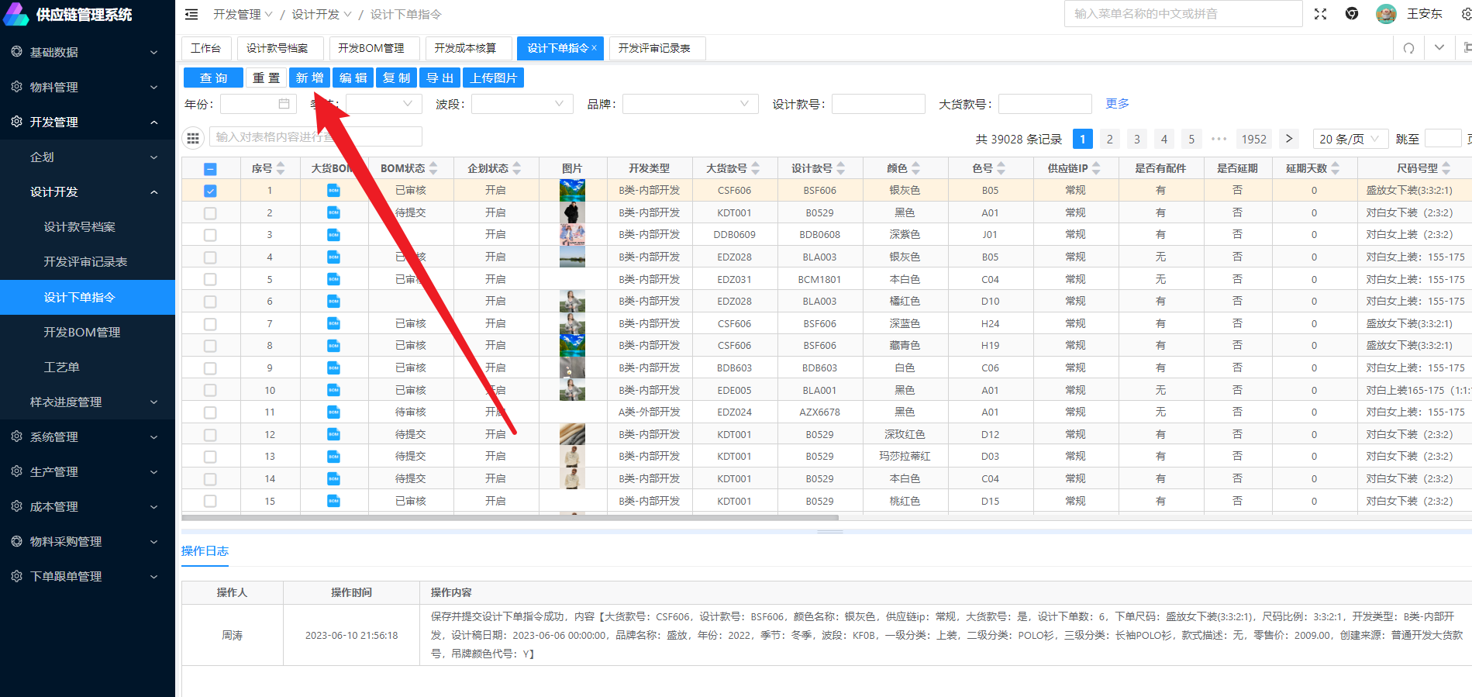Check the checkbox for row 5
This screenshot has width=1472, height=697.
210,279
